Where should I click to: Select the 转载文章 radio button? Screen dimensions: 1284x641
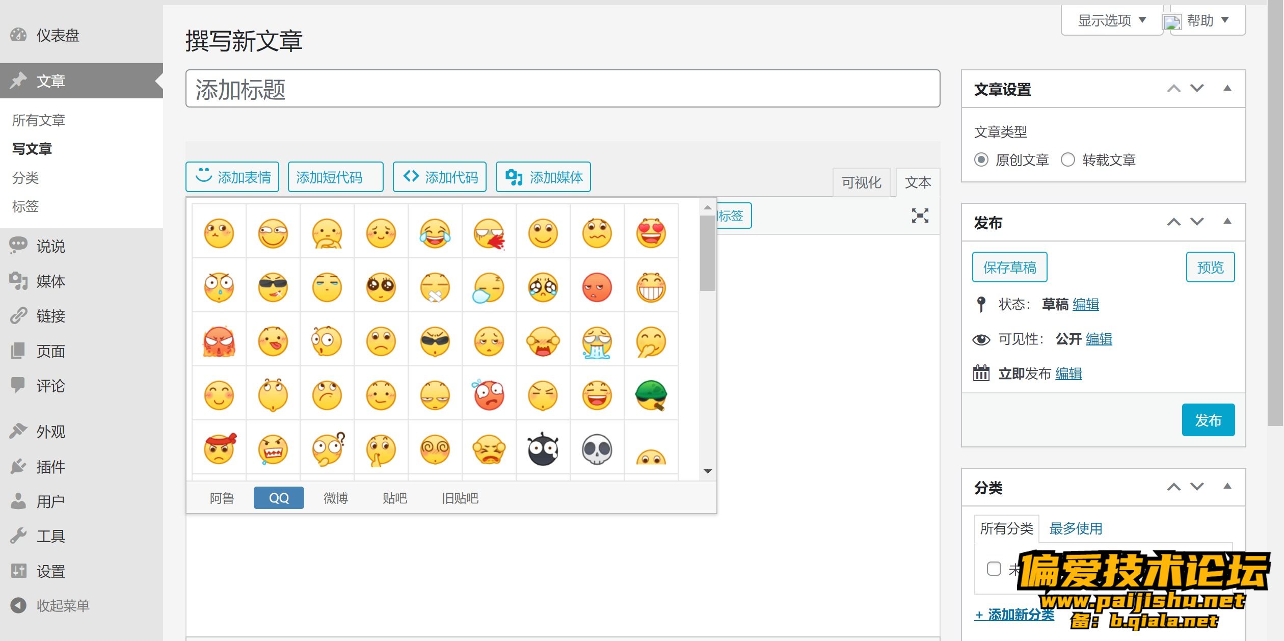pyautogui.click(x=1068, y=159)
